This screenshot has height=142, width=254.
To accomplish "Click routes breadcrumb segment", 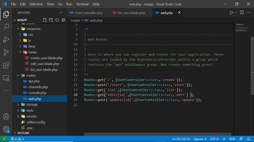I will [75, 21].
